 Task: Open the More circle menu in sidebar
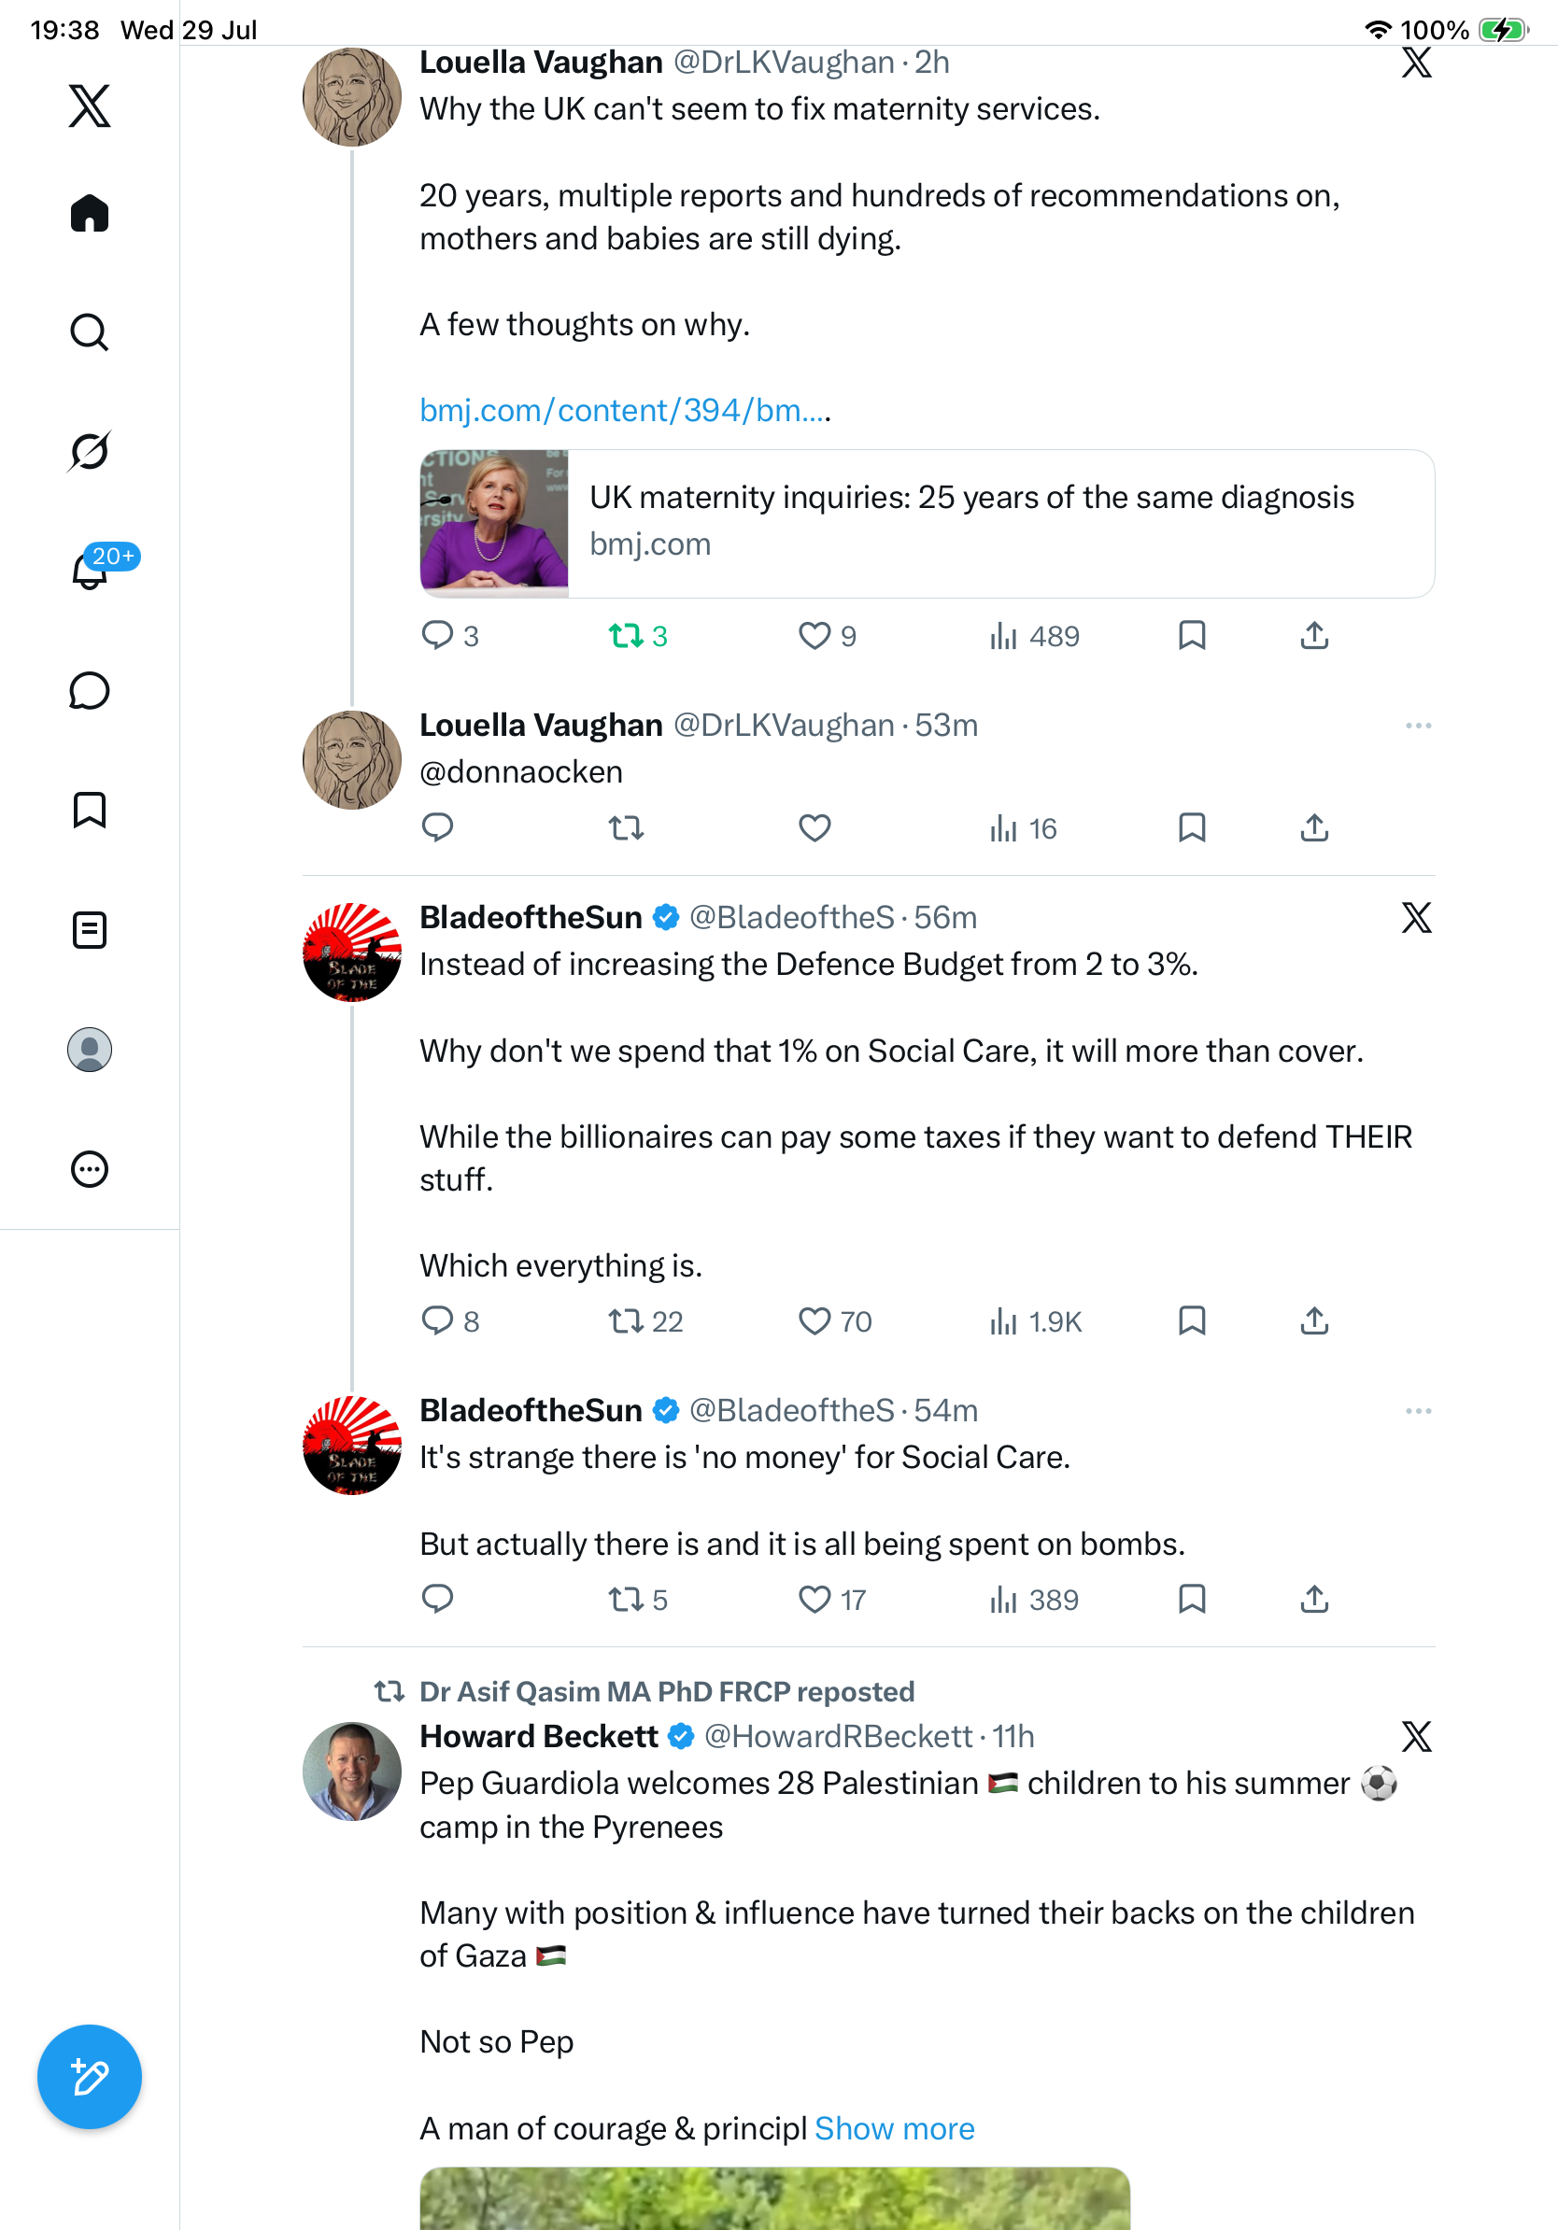pyautogui.click(x=90, y=1168)
